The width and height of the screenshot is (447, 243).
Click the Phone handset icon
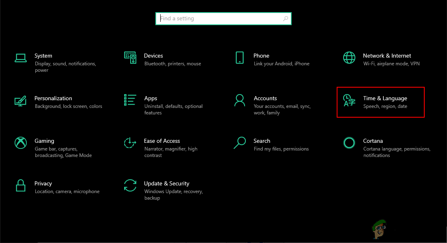pos(240,58)
